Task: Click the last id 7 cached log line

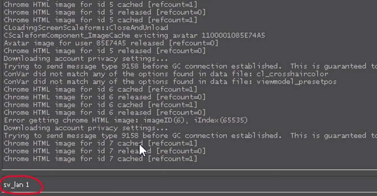Action: 100,159
